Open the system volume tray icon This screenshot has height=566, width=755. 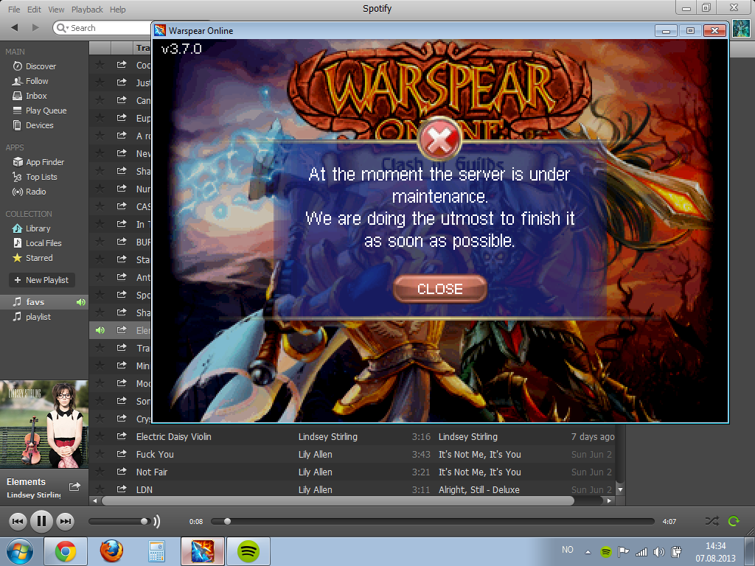(x=658, y=551)
